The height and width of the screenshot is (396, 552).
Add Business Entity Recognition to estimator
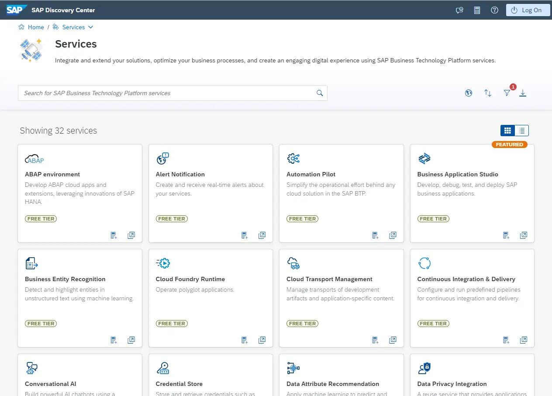[x=114, y=340]
